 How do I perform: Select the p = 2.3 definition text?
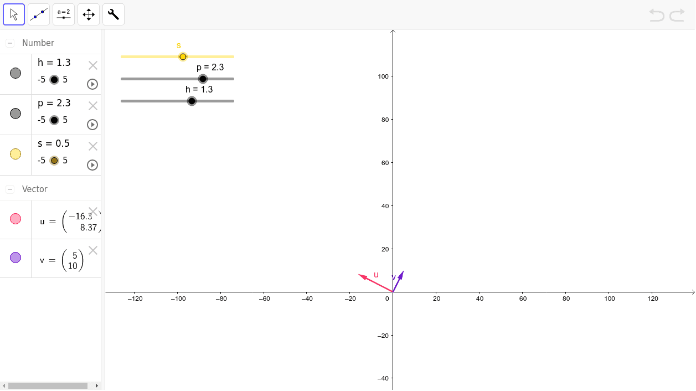pos(54,103)
